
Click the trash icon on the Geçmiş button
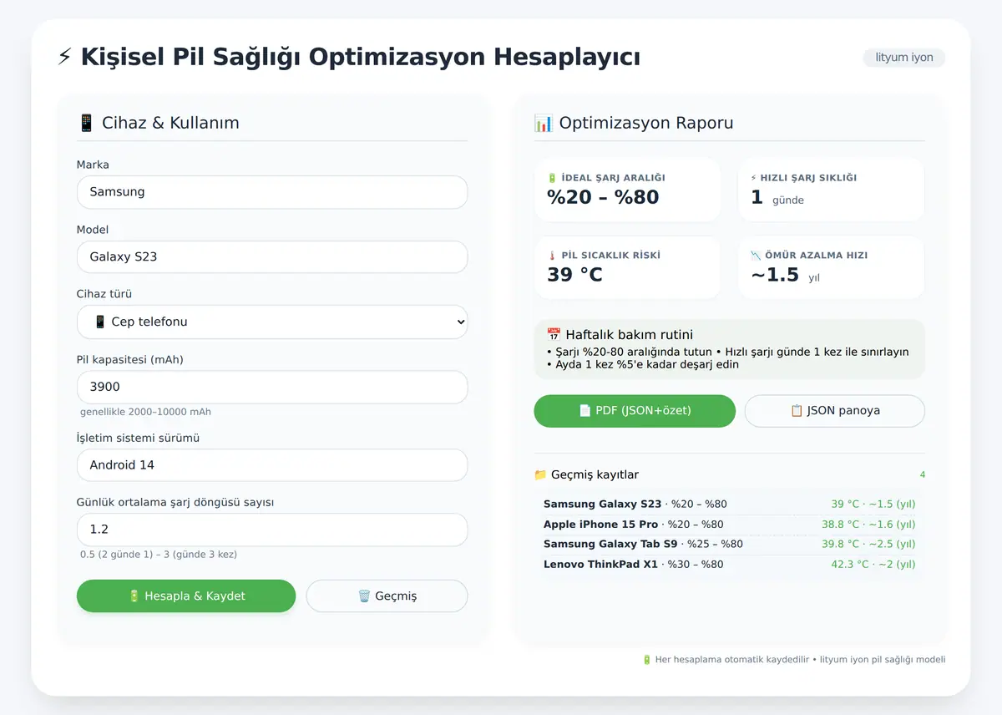364,596
